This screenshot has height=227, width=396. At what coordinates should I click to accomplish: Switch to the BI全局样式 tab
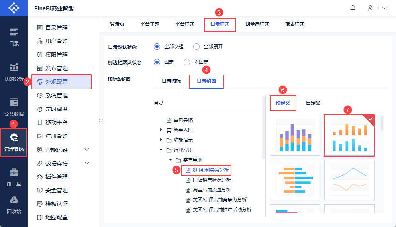coord(257,24)
